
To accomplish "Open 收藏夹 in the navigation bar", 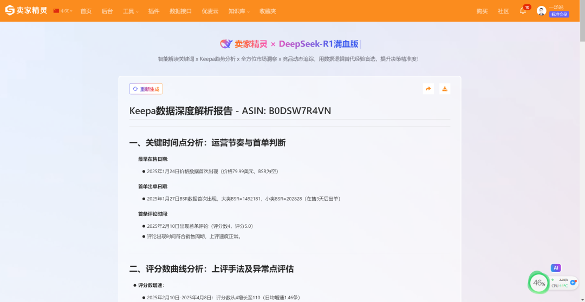I will [x=268, y=11].
